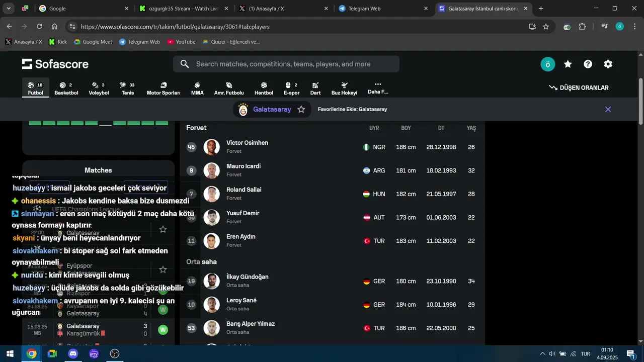
Task: Toggle Galatasaray favorite star in banner
Action: tap(301, 109)
